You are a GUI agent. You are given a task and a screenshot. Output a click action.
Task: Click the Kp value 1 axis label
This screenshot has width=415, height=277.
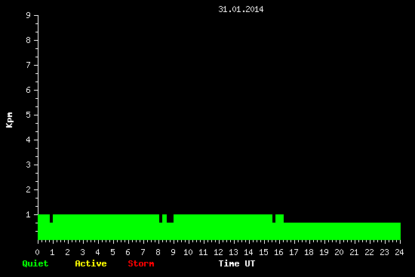coord(29,214)
